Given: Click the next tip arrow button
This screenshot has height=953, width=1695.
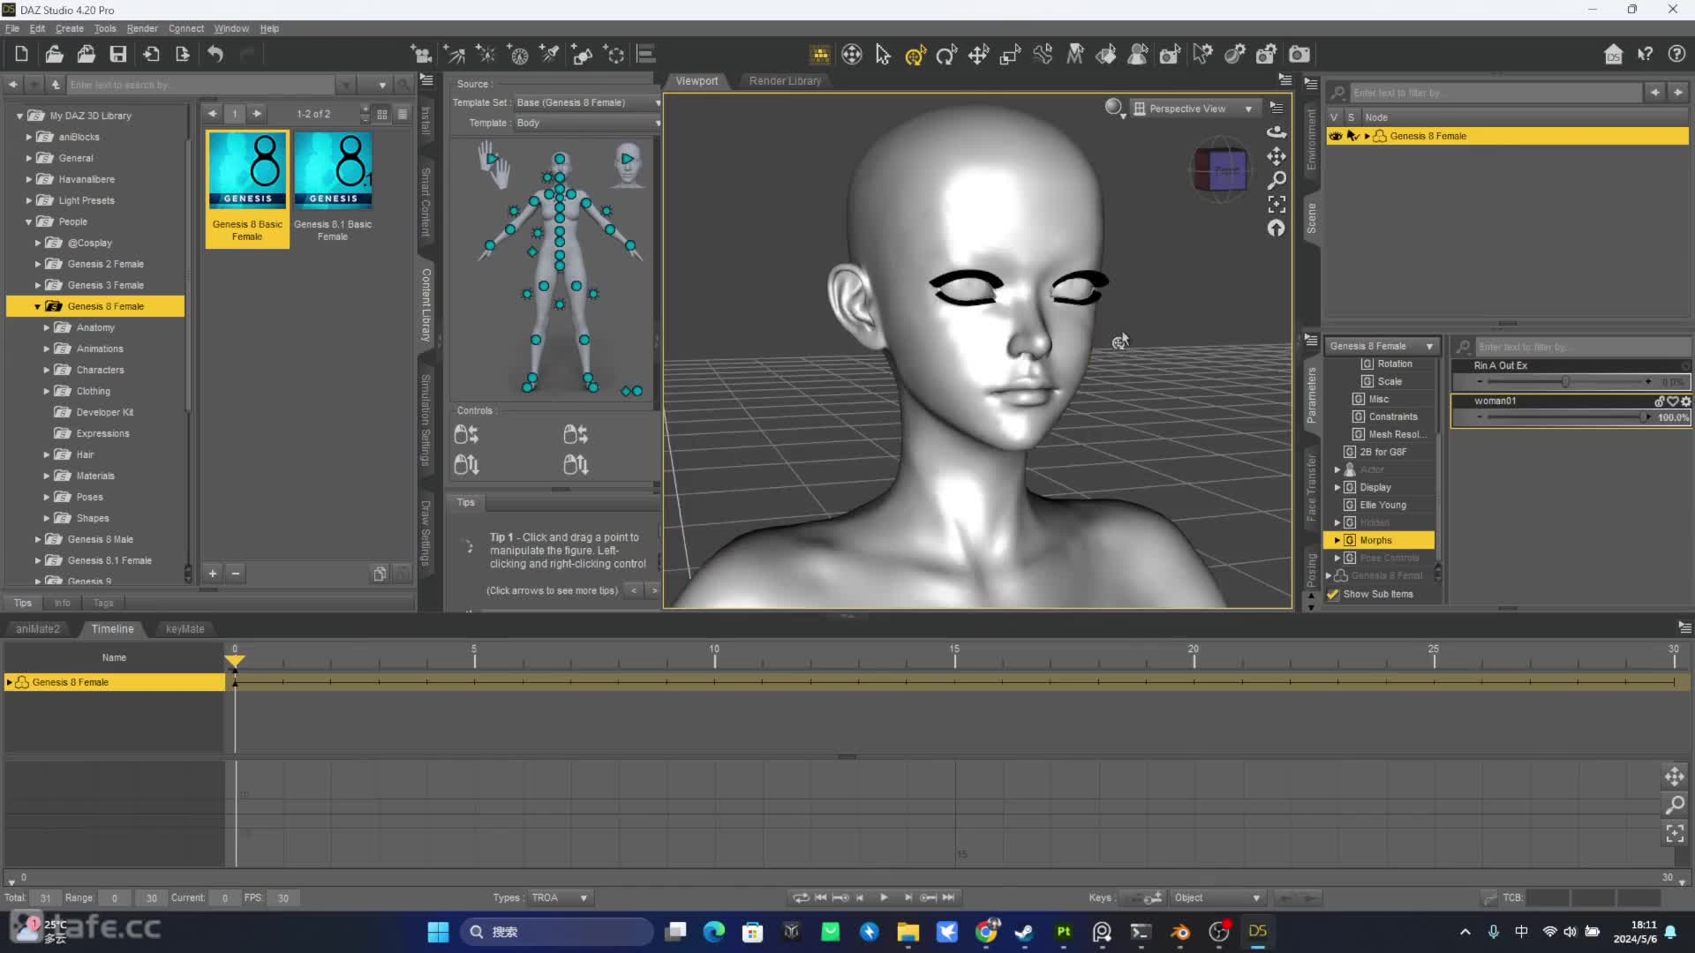Looking at the screenshot, I should click(654, 591).
